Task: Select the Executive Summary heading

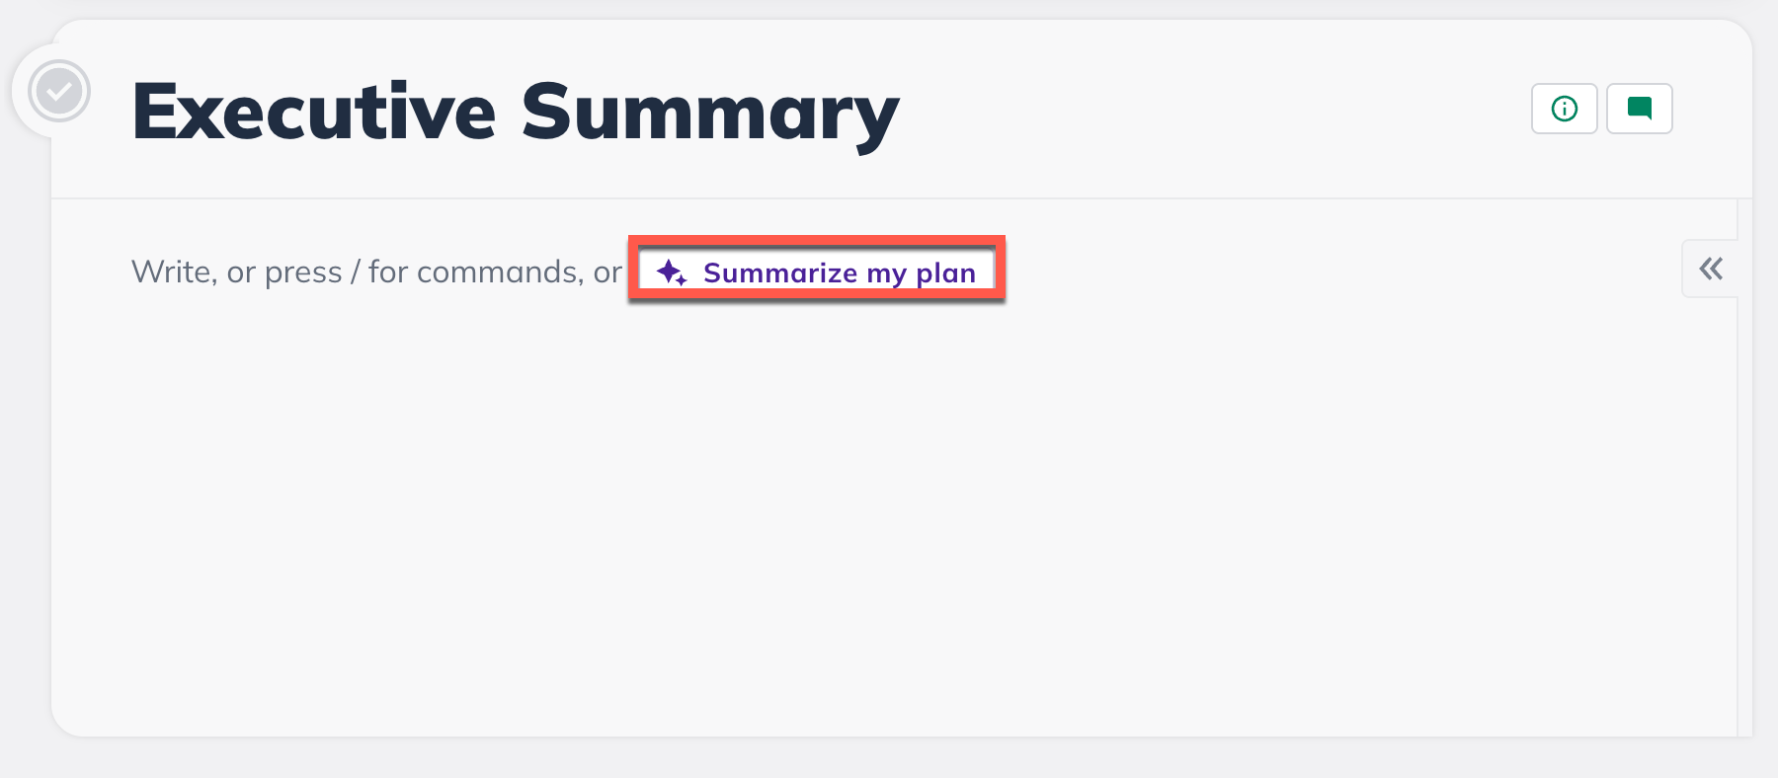Action: 515,113
